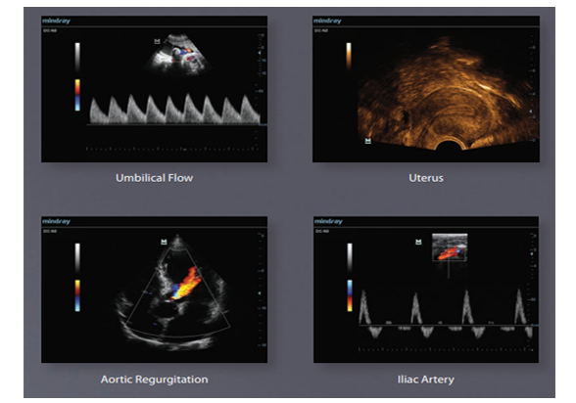Click the grayscale bar in the Umbilical Flow image

(x=77, y=57)
